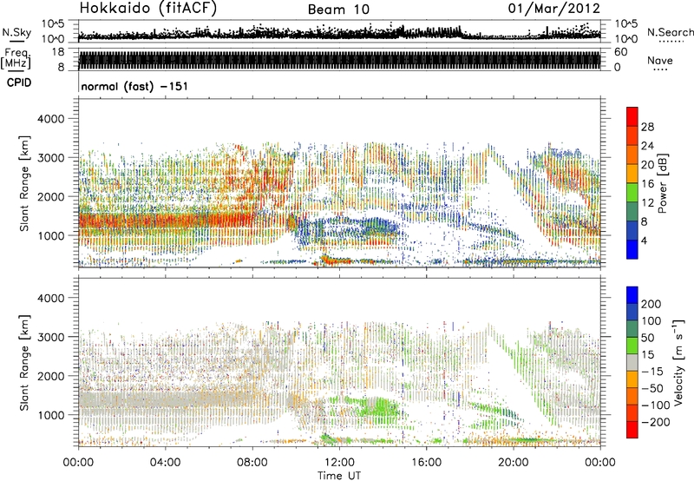Click the velocity panel '4000' range tick label
The image size is (694, 481).
(x=51, y=298)
